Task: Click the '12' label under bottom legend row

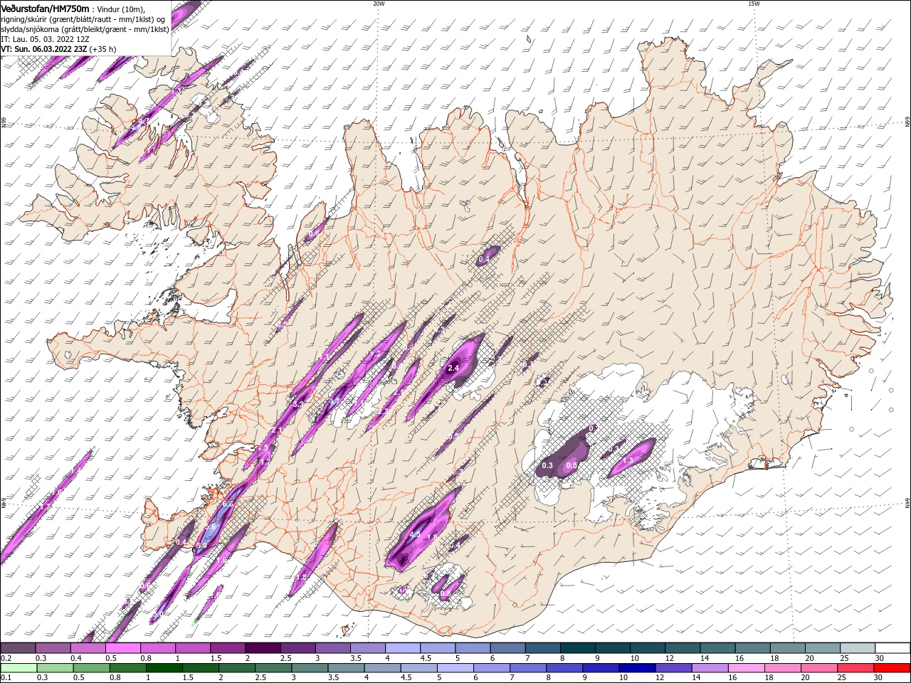Action: click(x=659, y=678)
